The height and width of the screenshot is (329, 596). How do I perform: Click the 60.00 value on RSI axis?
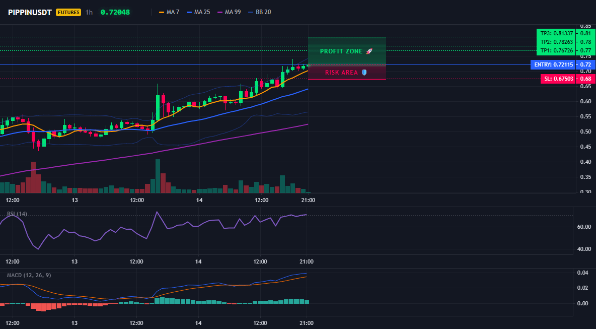(584, 227)
